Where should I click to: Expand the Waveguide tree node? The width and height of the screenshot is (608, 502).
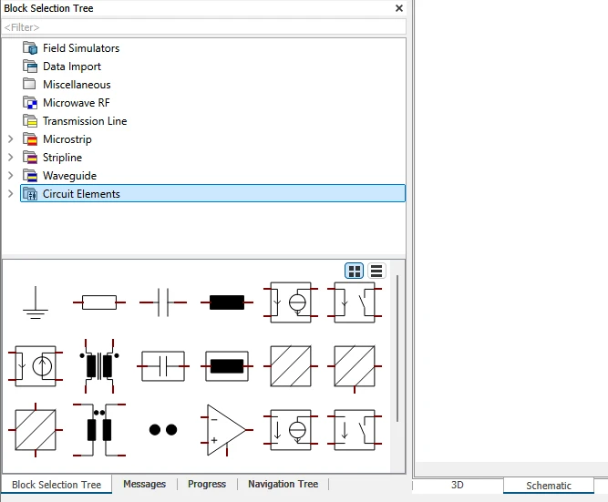point(10,176)
